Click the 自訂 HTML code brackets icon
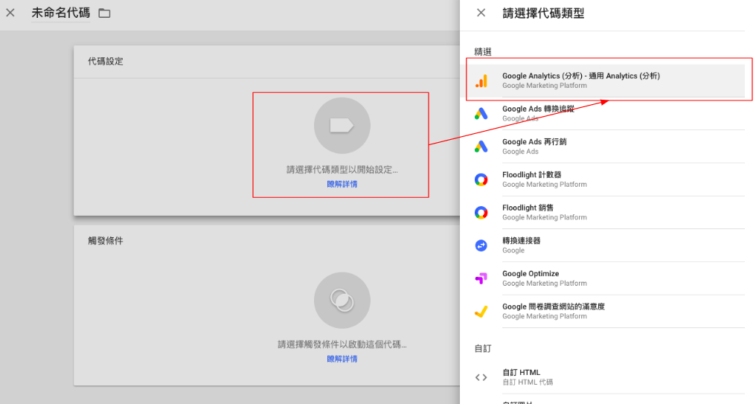 coord(481,377)
